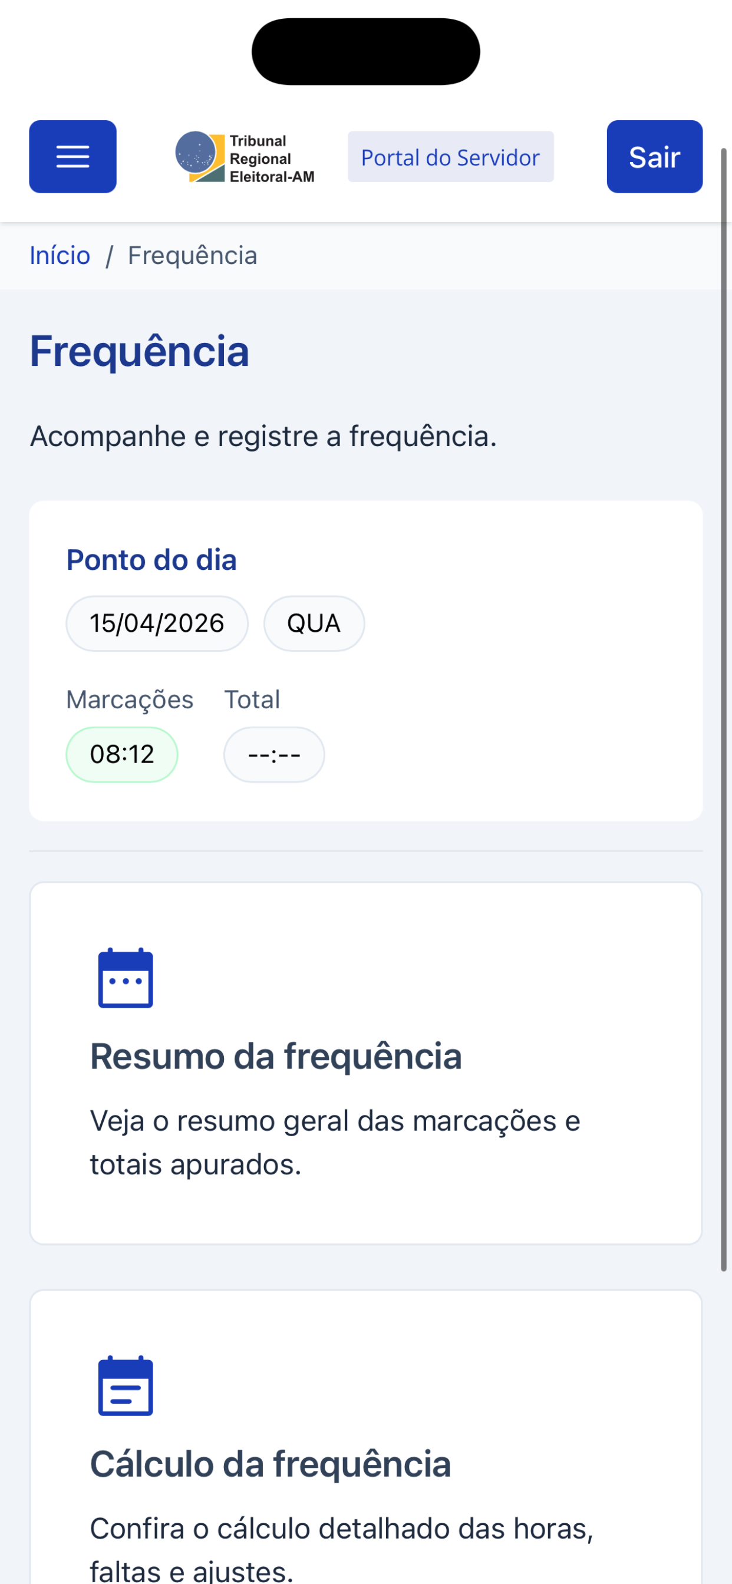This screenshot has height=1584, width=732.
Task: Open the Resumo da frequência card title
Action: point(276,1057)
